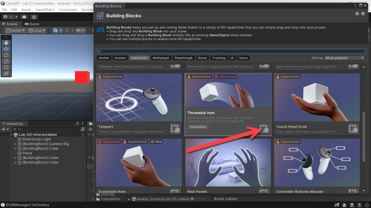Select the Transform tool
The width and height of the screenshot is (371, 208).
(6, 73)
